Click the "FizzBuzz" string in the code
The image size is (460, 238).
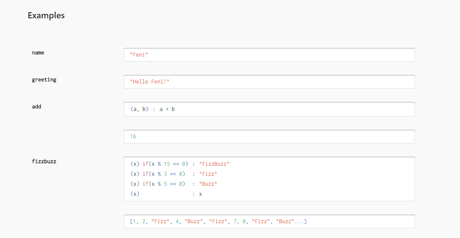[x=214, y=164]
